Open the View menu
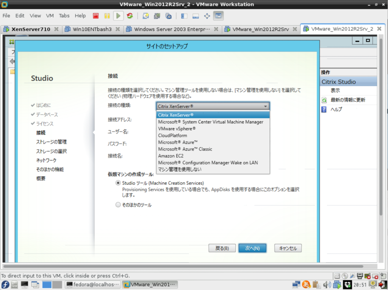This screenshot has height=290, width=388. [x=35, y=16]
